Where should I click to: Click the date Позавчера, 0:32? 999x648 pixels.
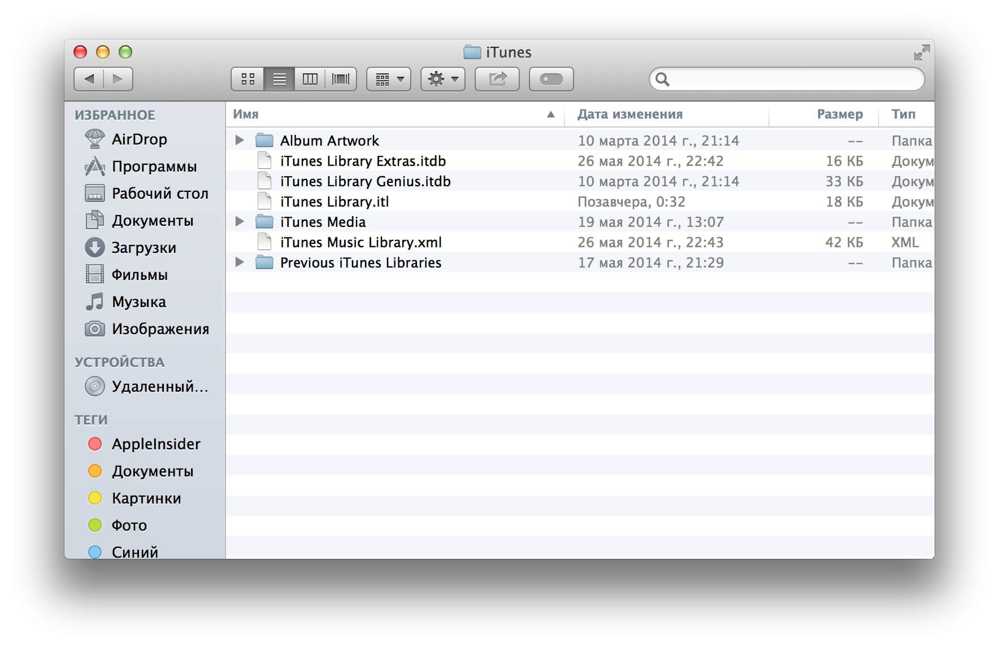631,202
